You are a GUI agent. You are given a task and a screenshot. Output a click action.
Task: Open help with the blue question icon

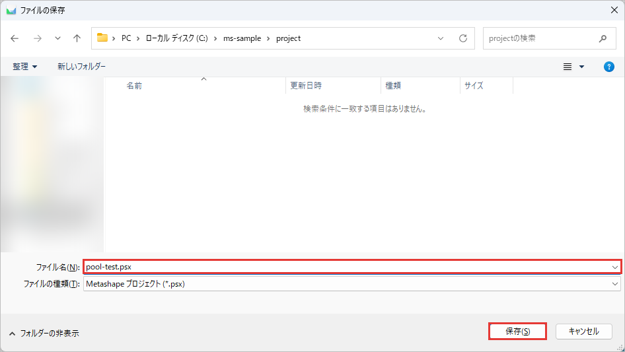pos(608,67)
